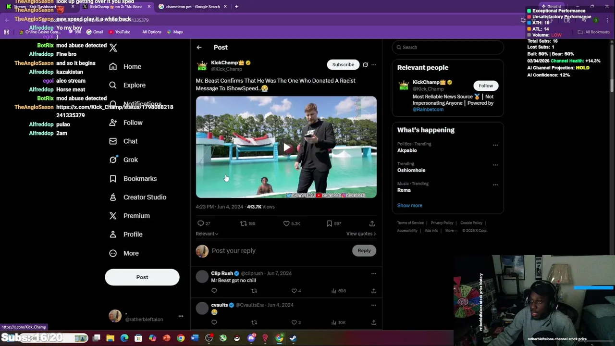Screen dimensions: 615x346
Task: Follow KickChamp in Relevant people
Action: tap(486, 86)
